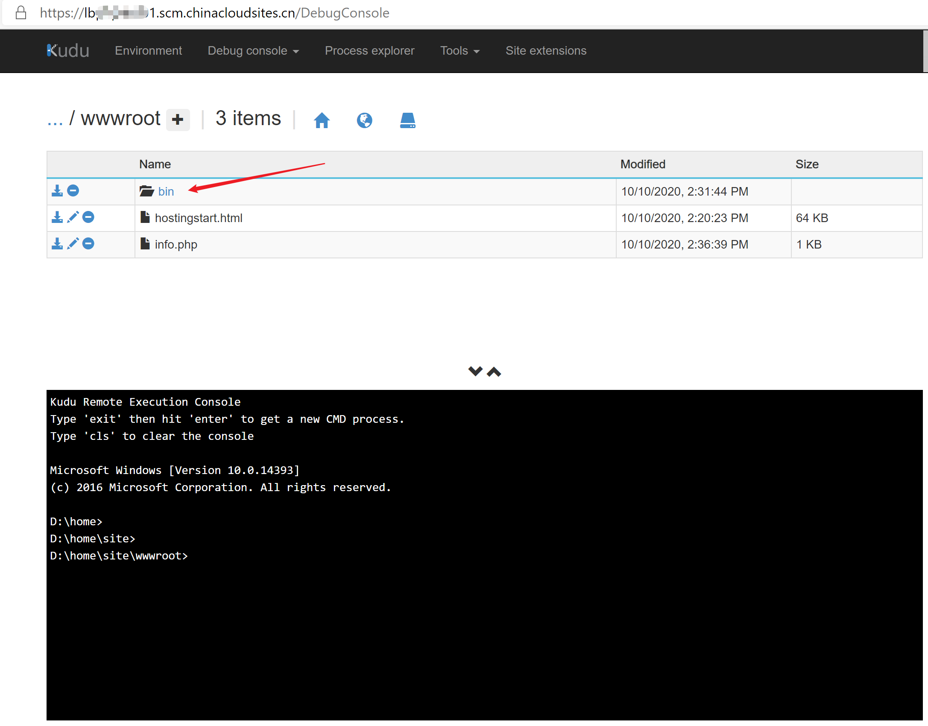Open Environment page
928x726 pixels.
[148, 51]
